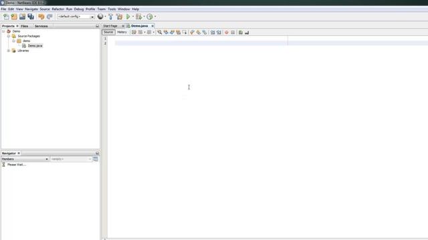Toggle Rectangular Selection in editor toolbar
Viewport: 428px width, 240px height.
pos(185,33)
